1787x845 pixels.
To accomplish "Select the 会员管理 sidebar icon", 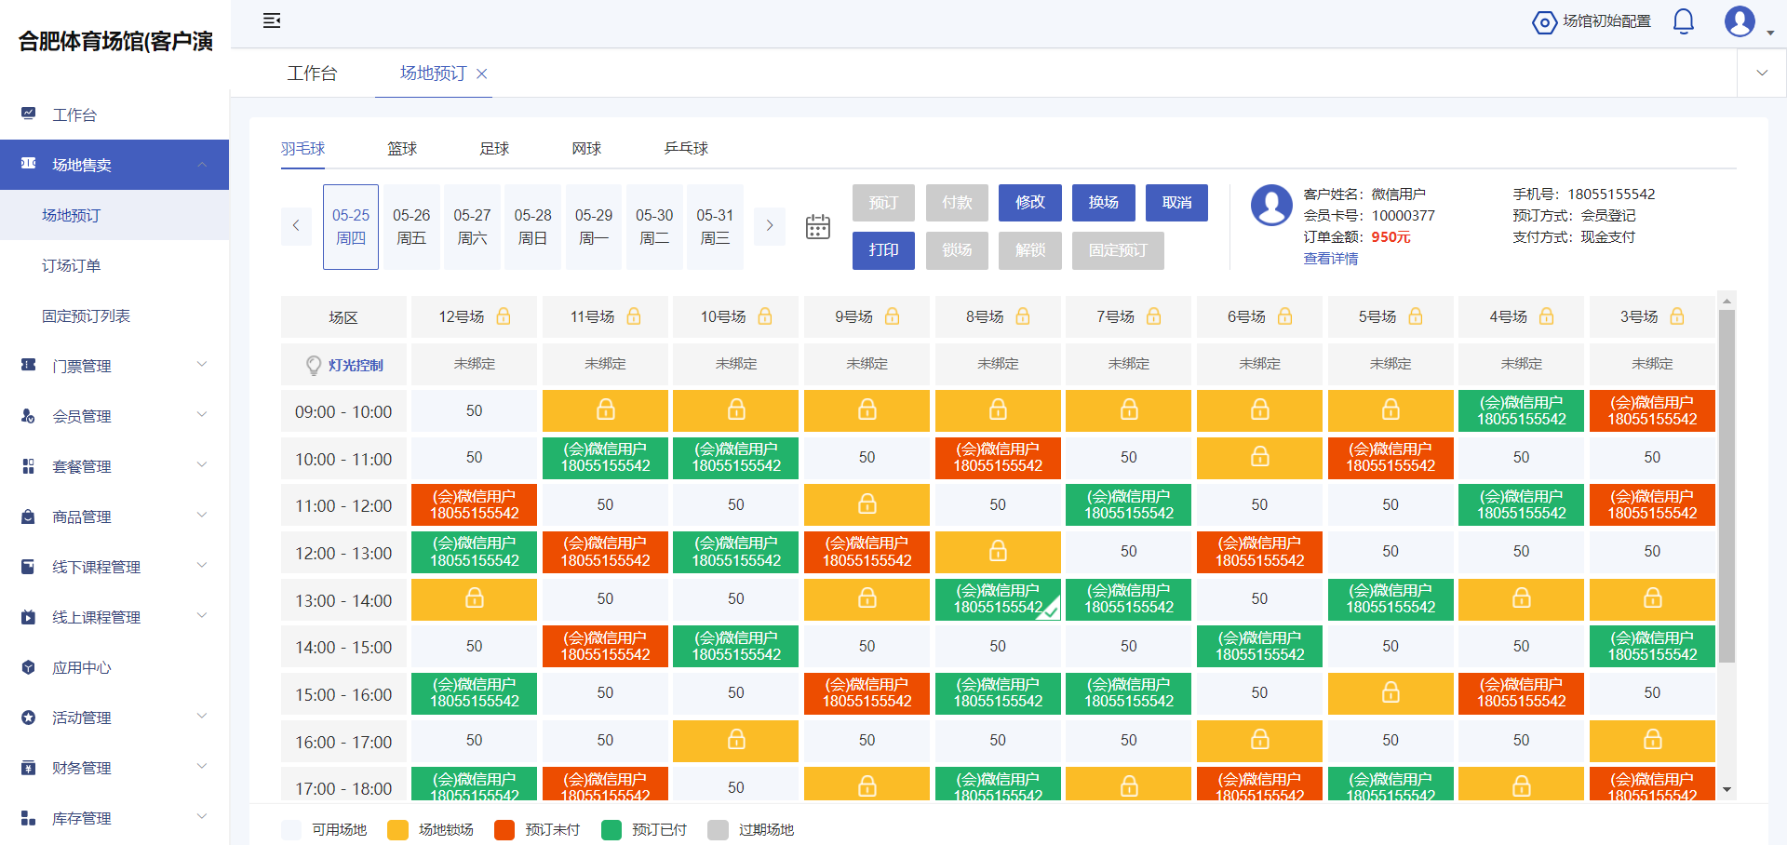I will [27, 415].
